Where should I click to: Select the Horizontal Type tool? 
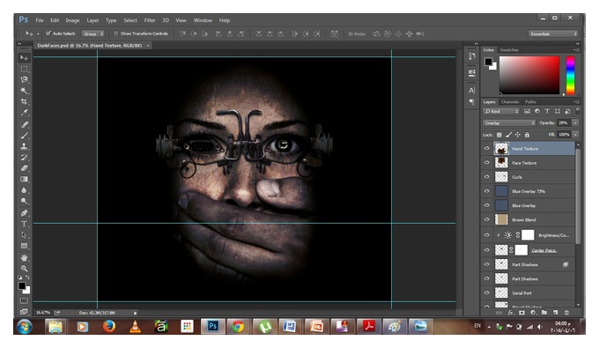click(x=24, y=224)
